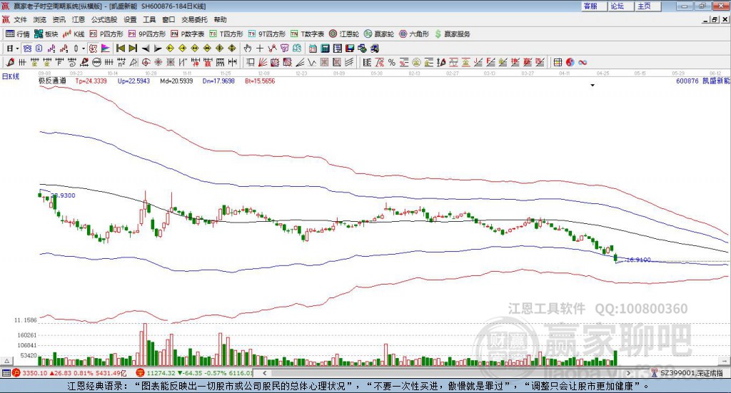
Task: Select the crosshair plus cursor tool
Action: pyautogui.click(x=260, y=49)
